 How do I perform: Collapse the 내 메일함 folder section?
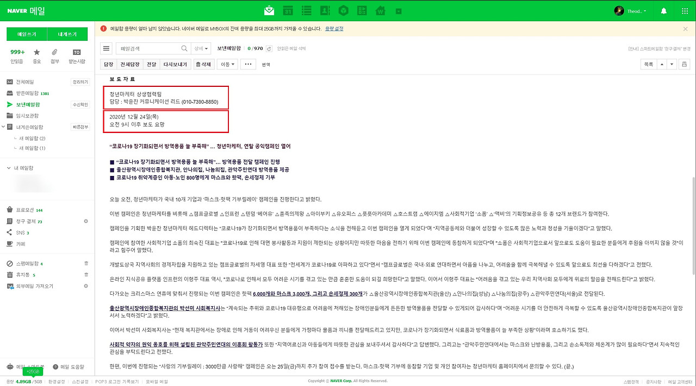click(x=9, y=167)
